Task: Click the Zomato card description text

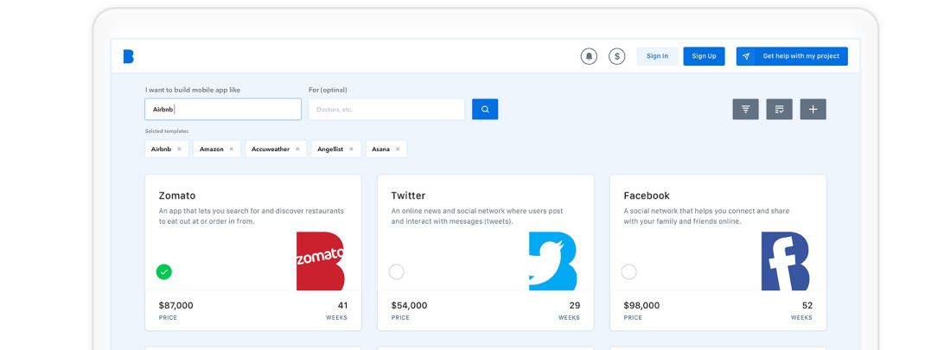Action: 252,216
